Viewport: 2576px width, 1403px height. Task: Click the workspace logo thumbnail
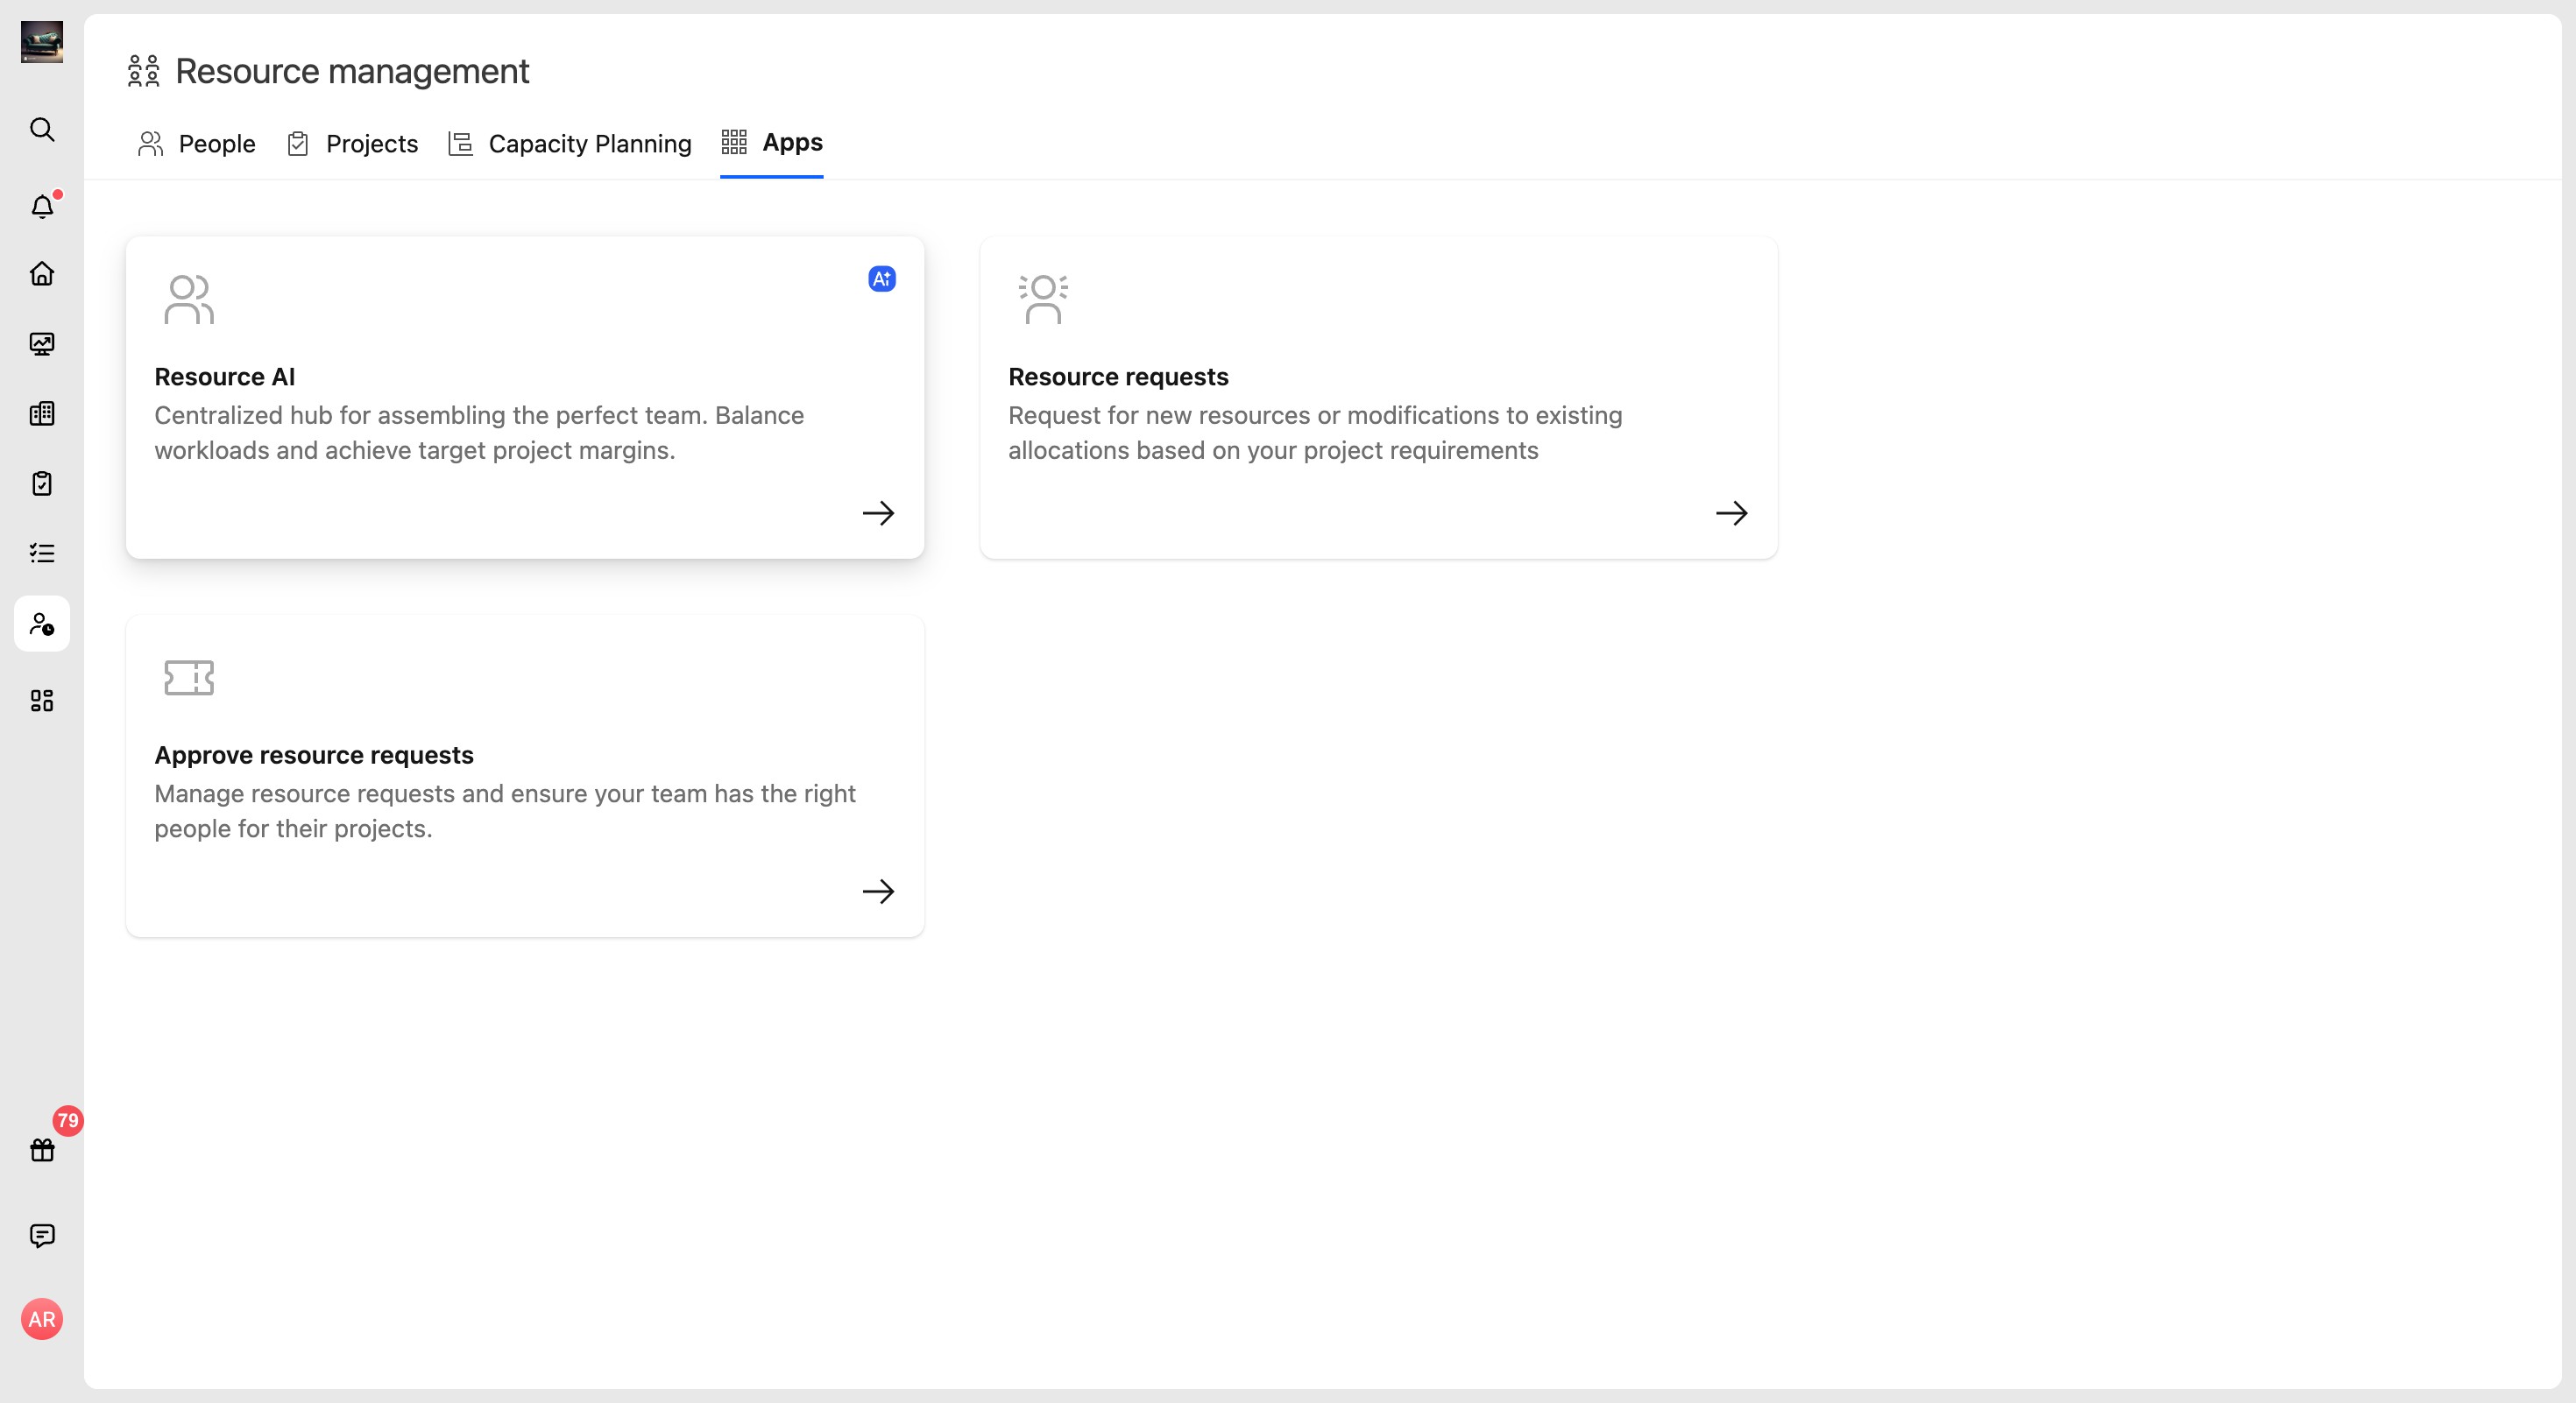pyautogui.click(x=42, y=42)
